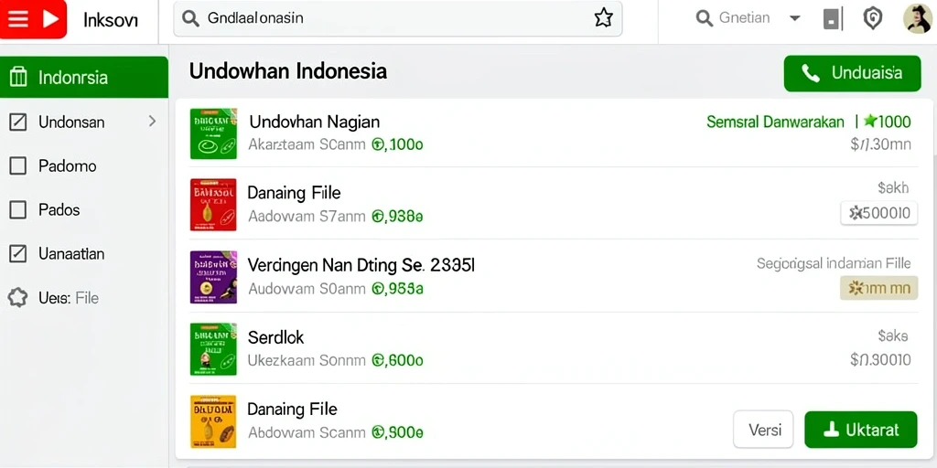
Task: Toggle the Uanaatian checkbox
Action: pos(18,254)
